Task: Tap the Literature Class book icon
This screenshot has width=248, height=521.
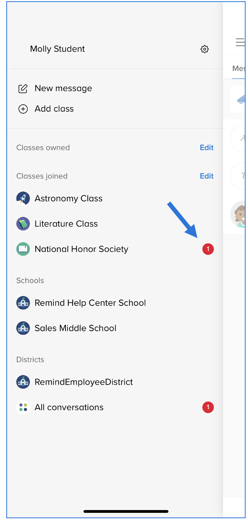Action: pyautogui.click(x=23, y=224)
